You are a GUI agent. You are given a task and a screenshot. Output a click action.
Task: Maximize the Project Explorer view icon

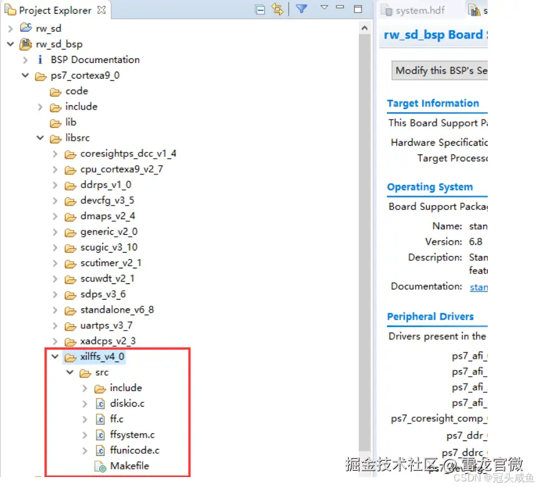tap(357, 9)
